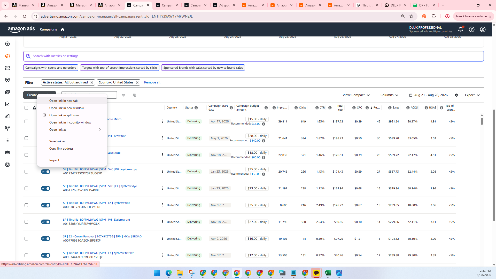Open the Cream Remover MKW BROAD campaign link
The width and height of the screenshot is (496, 279).
tap(102, 236)
